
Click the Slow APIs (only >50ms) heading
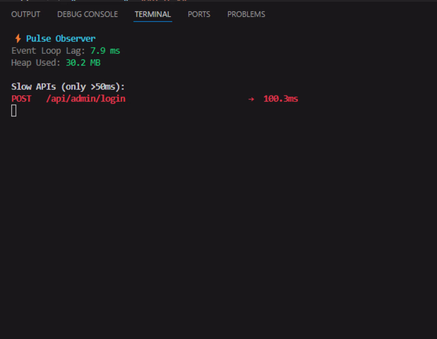click(x=67, y=87)
